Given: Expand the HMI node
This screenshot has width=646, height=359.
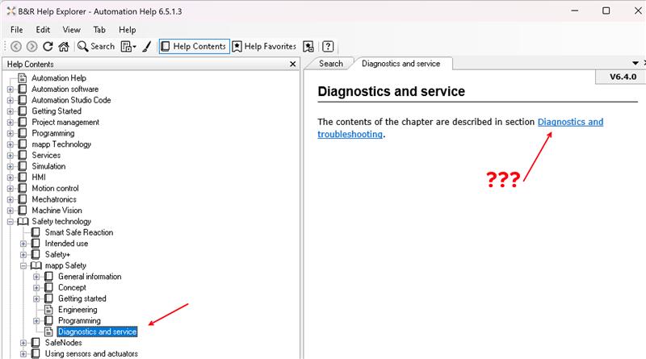Looking at the screenshot, I should [x=10, y=177].
